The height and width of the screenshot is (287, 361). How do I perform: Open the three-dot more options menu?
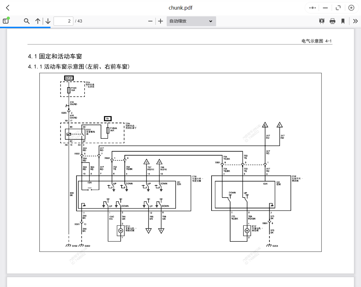[312, 8]
